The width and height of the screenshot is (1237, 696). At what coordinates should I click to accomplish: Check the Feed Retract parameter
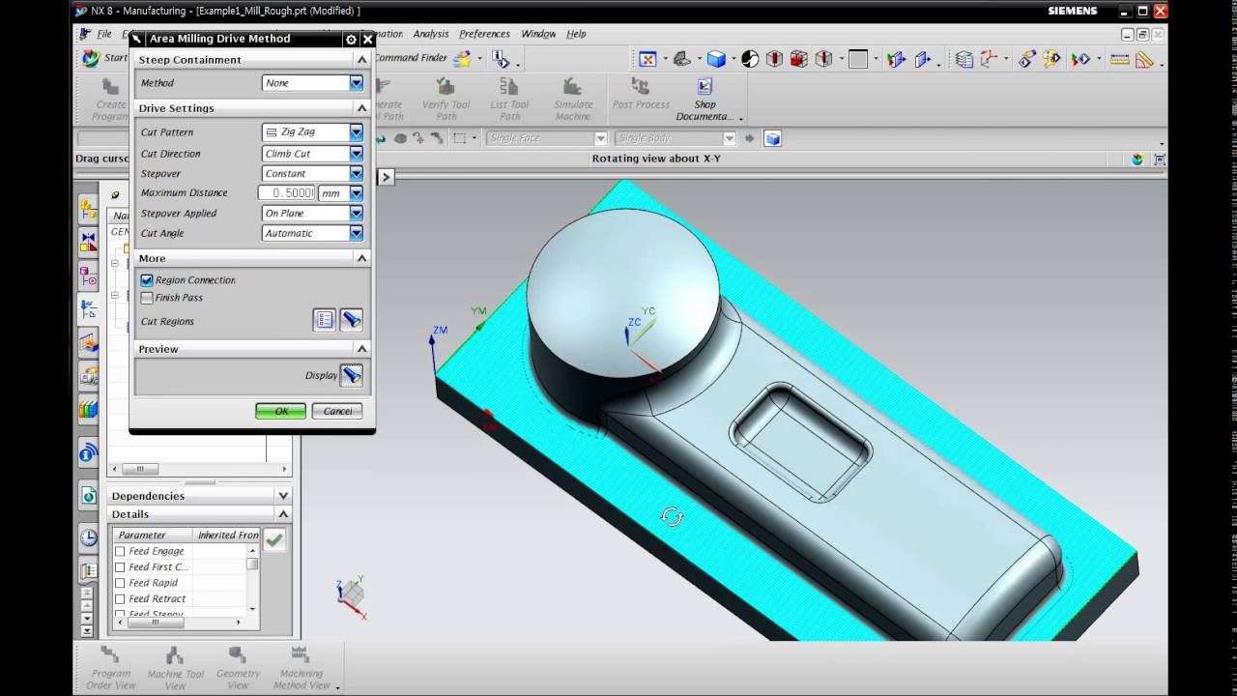(x=120, y=598)
